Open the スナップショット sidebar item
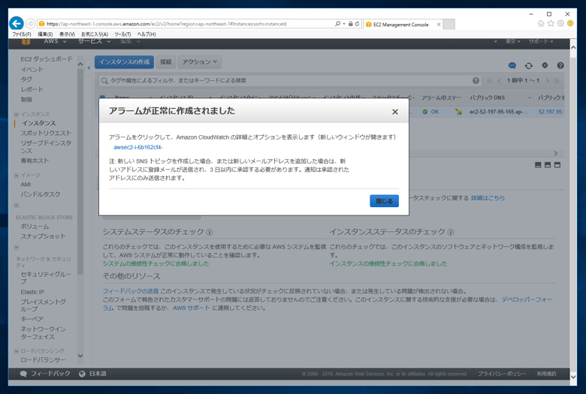Image resolution: width=586 pixels, height=394 pixels. coord(43,236)
